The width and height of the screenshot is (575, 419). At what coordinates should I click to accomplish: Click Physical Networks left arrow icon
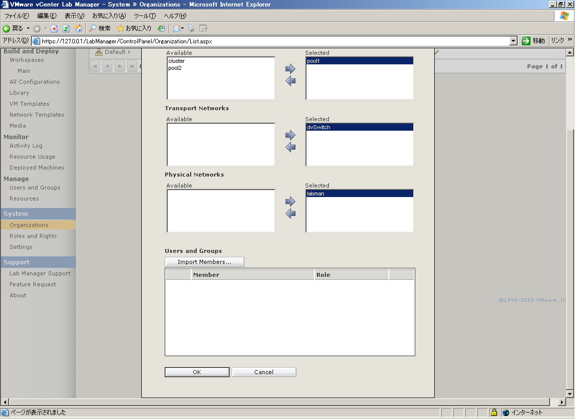290,213
